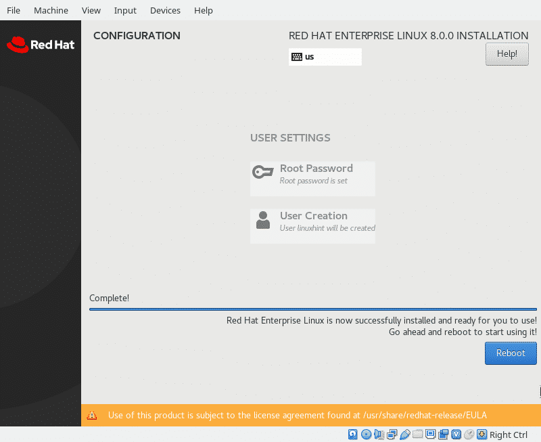Click 'User linuxhint will be created' text
541x442 pixels.
(x=327, y=228)
